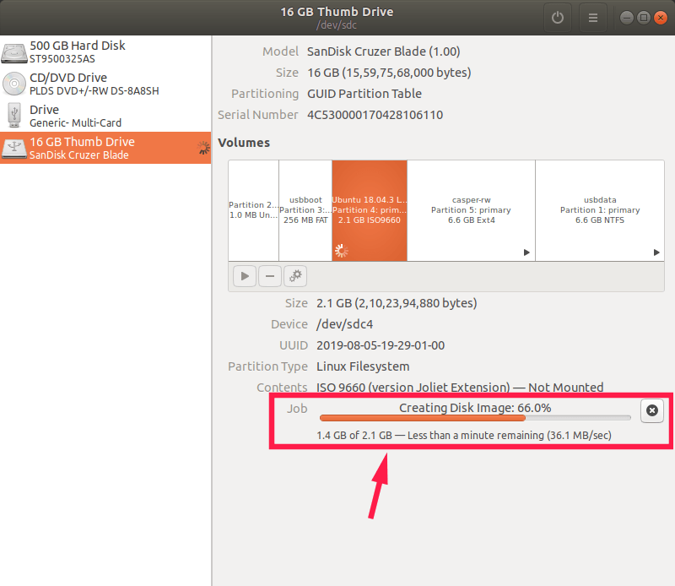Viewport: 675px width, 586px height.
Task: Close the Disks window
Action: tap(658, 17)
